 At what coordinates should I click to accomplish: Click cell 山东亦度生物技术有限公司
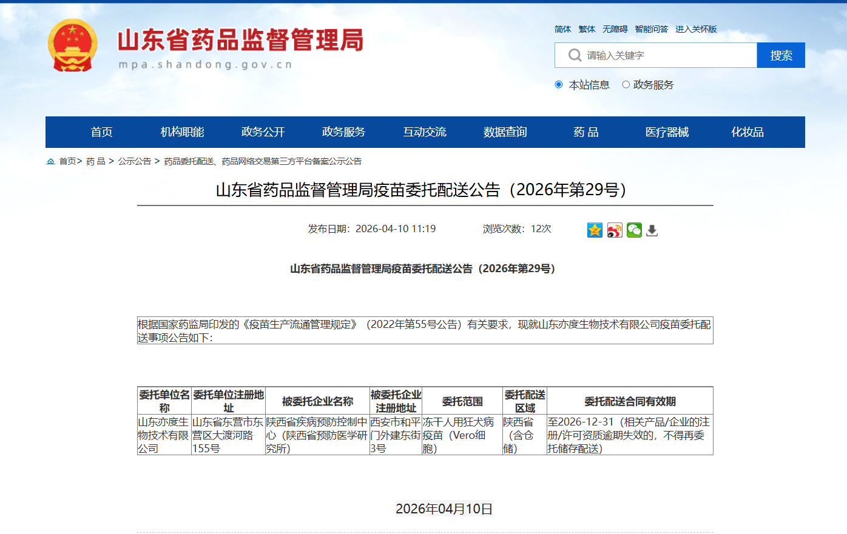(x=164, y=435)
